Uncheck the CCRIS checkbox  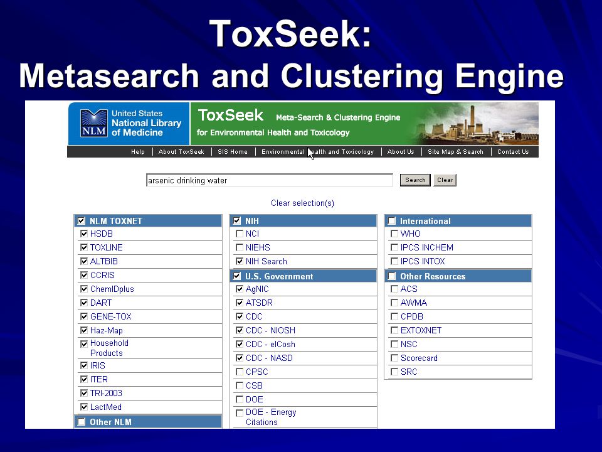click(84, 275)
